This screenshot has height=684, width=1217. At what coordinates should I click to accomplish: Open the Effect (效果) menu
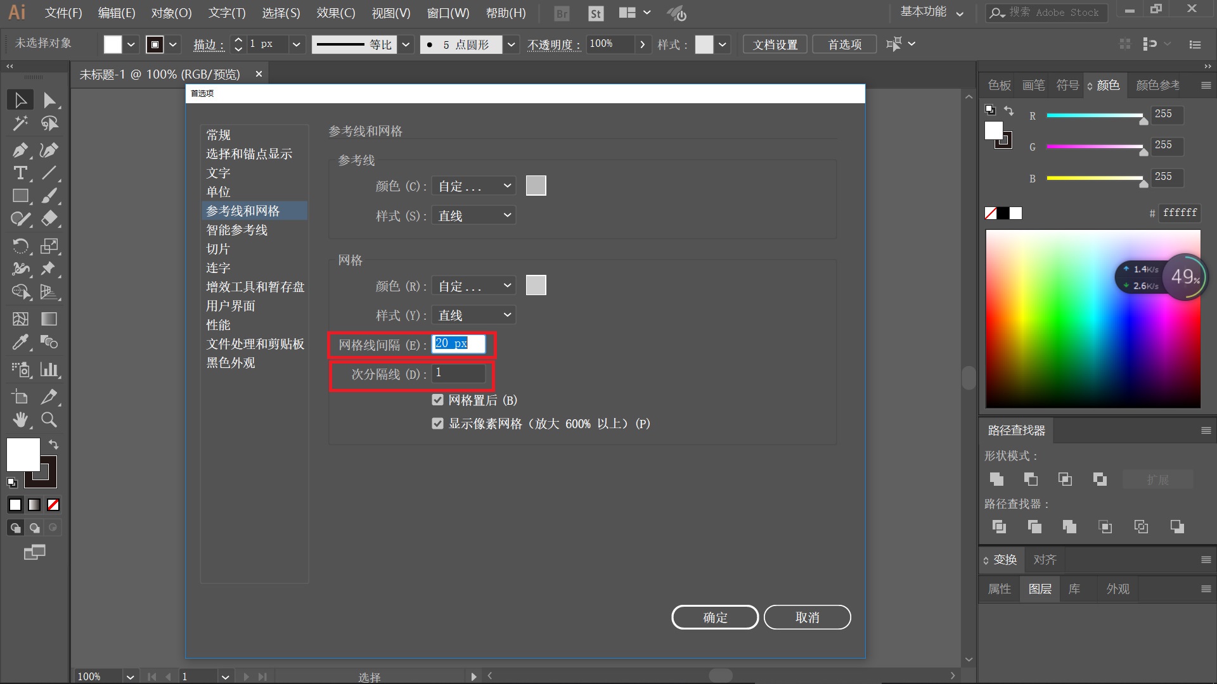tap(336, 13)
